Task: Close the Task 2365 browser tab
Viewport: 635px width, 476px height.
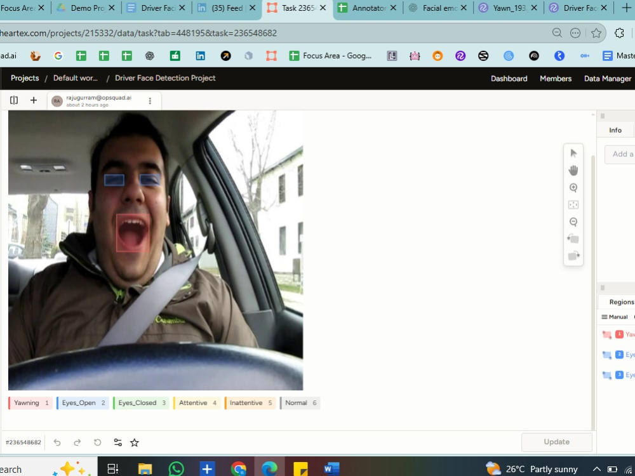Action: click(323, 8)
